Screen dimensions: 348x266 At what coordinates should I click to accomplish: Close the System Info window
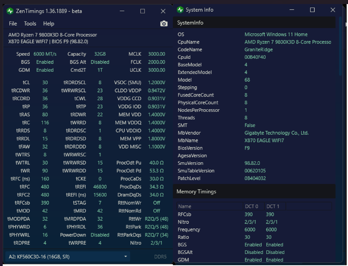coord(333,10)
